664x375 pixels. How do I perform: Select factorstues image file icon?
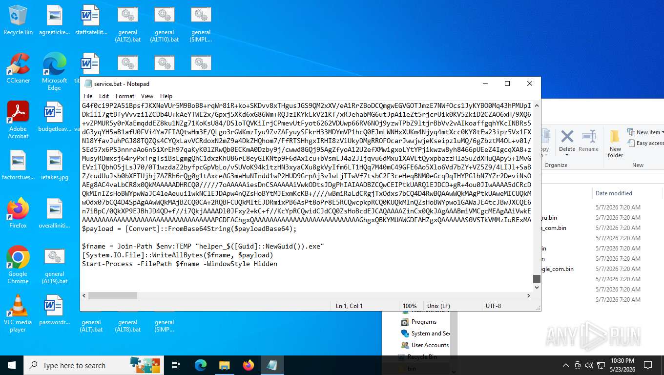(x=18, y=166)
